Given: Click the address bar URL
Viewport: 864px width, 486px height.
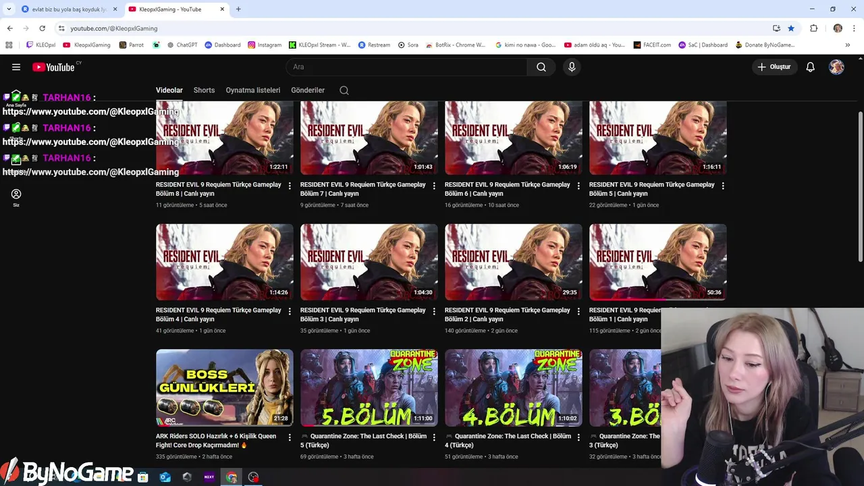Looking at the screenshot, I should tap(114, 28).
